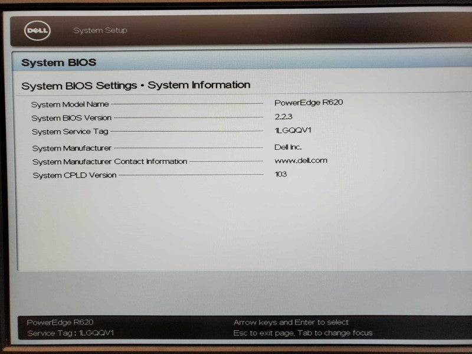Click Service Tag entry in bottom status bar
The image size is (472, 354).
click(70, 333)
